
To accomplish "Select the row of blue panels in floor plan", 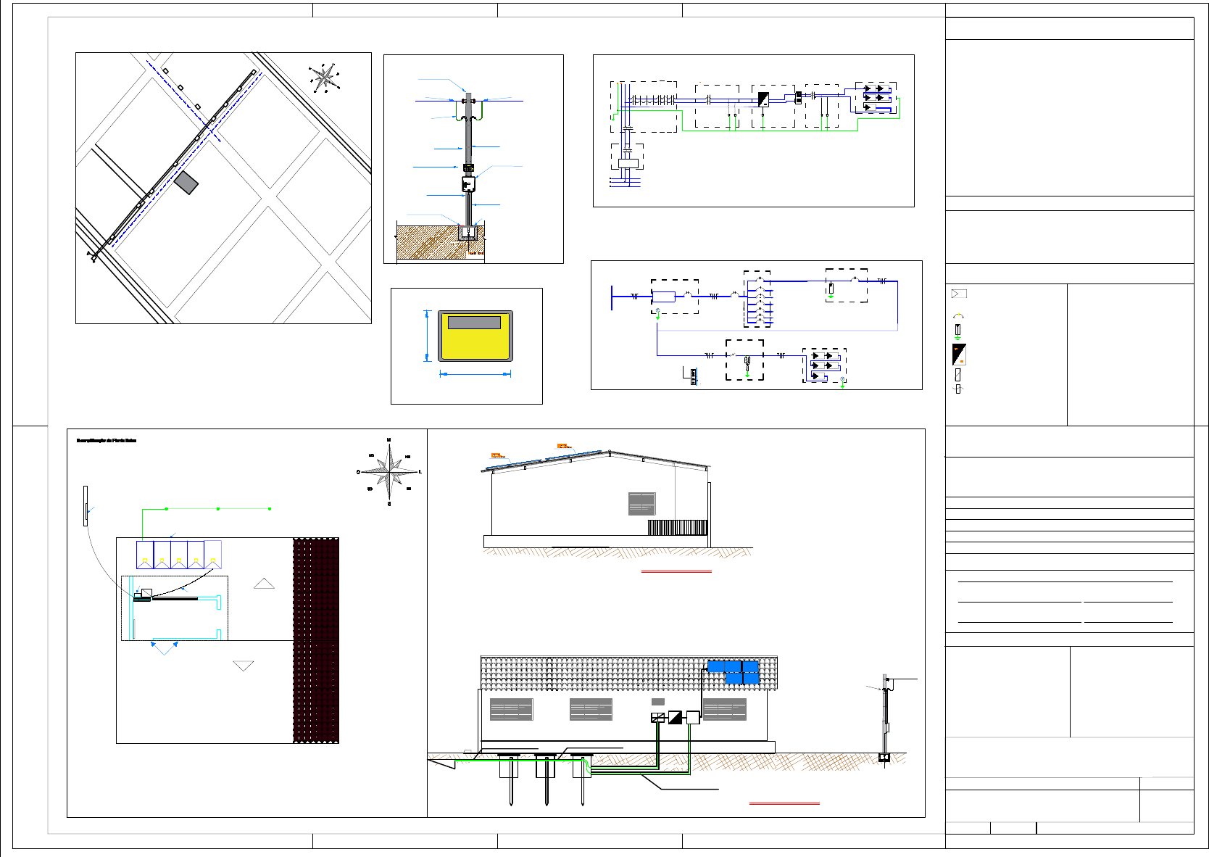I will 178,555.
